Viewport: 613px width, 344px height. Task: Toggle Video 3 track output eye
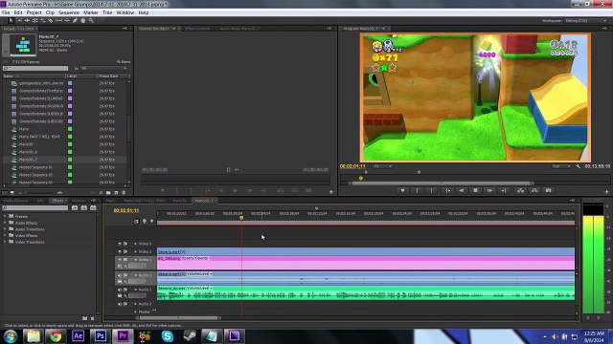(x=120, y=244)
